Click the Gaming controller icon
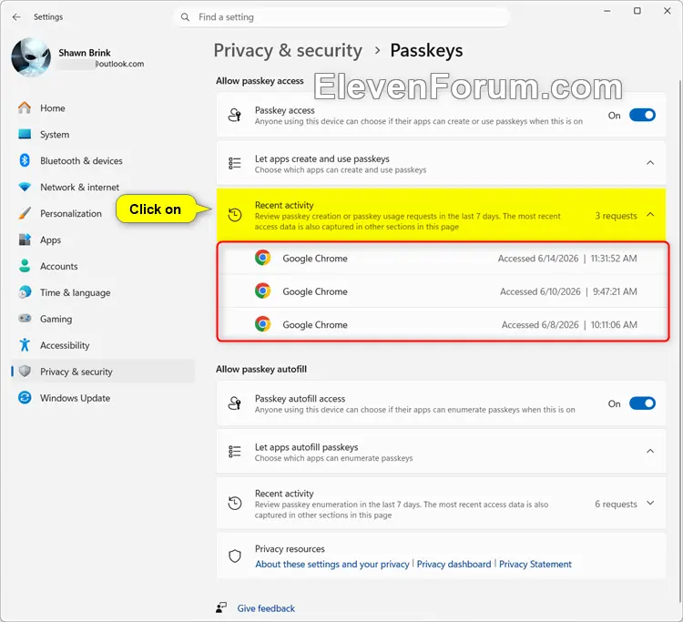Image resolution: width=683 pixels, height=622 pixels. [25, 319]
